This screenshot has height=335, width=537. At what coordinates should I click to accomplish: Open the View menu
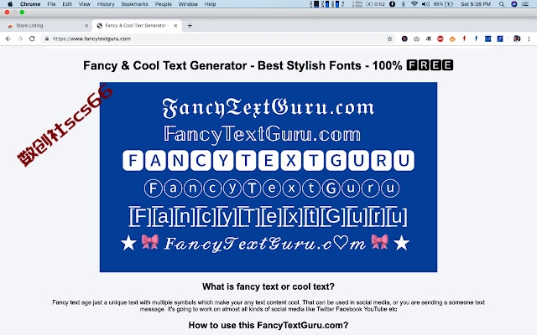click(x=84, y=4)
